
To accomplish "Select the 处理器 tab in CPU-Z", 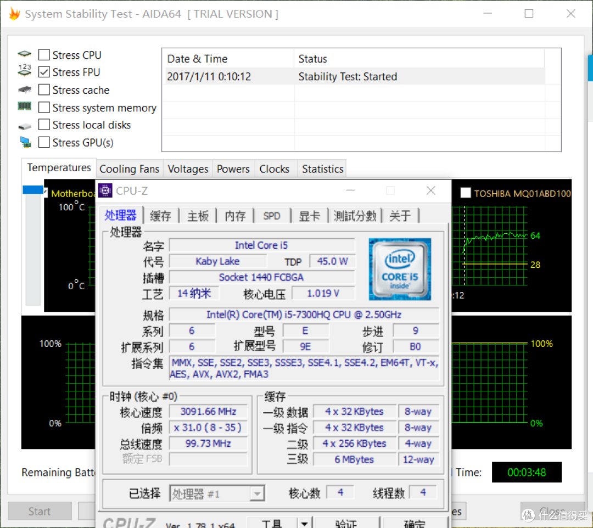I will point(121,216).
